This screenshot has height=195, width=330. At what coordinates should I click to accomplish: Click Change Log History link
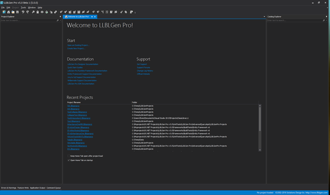tap(145, 71)
